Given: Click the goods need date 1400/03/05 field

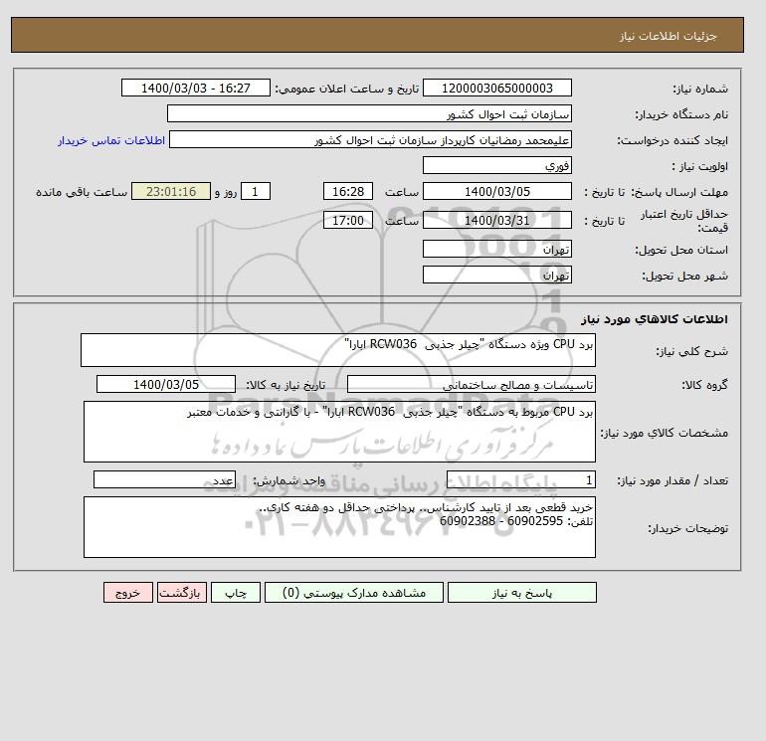Looking at the screenshot, I should click(166, 384).
